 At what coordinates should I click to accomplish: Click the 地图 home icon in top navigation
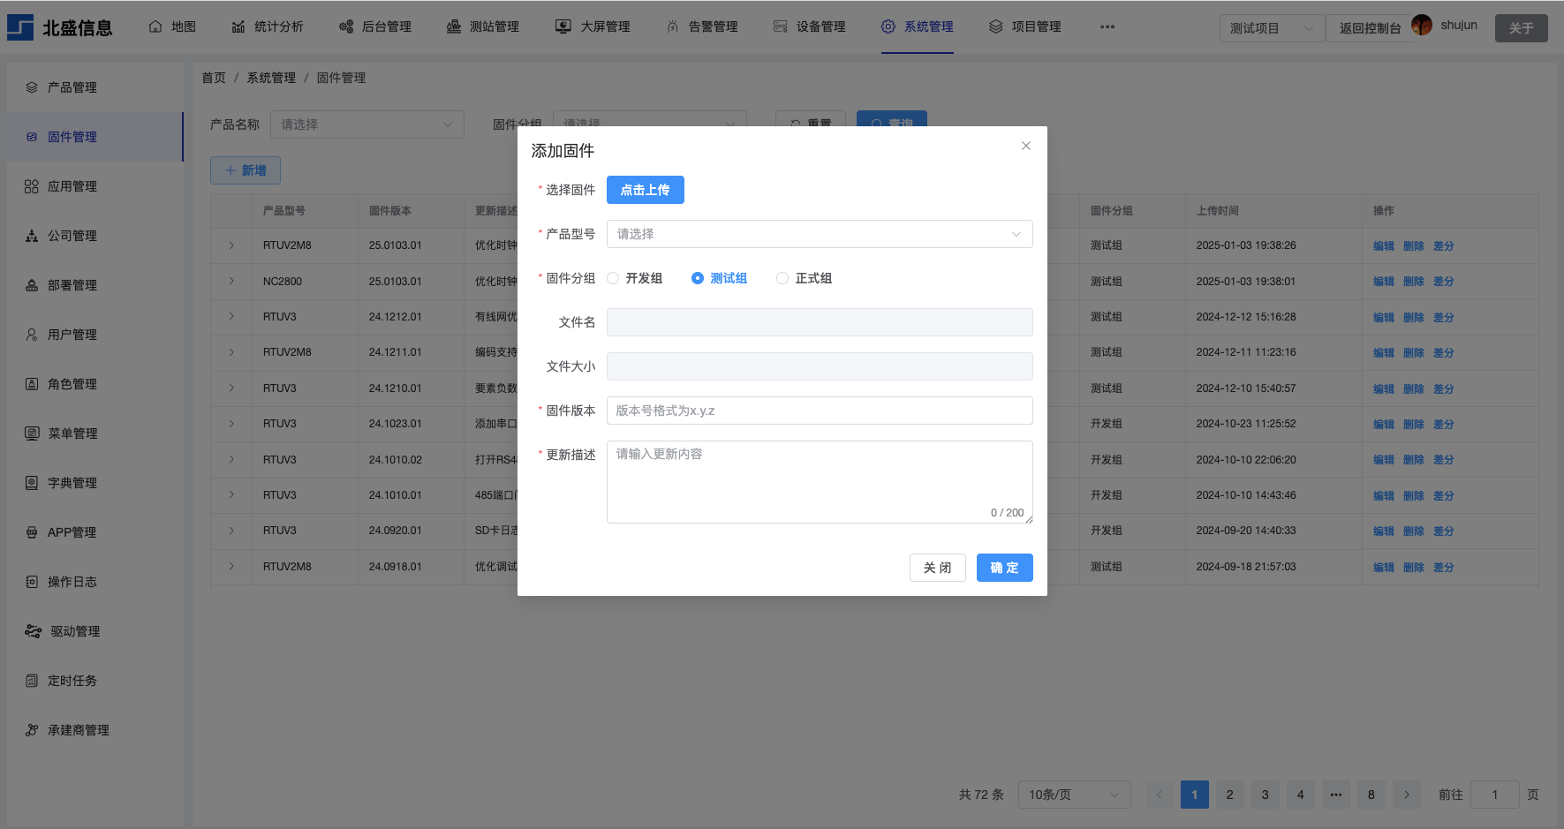pyautogui.click(x=155, y=26)
